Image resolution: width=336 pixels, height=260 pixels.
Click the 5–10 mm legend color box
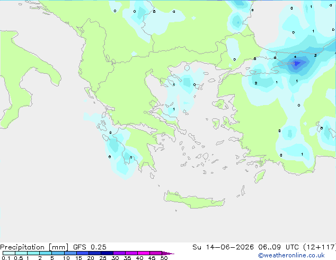point(58,253)
